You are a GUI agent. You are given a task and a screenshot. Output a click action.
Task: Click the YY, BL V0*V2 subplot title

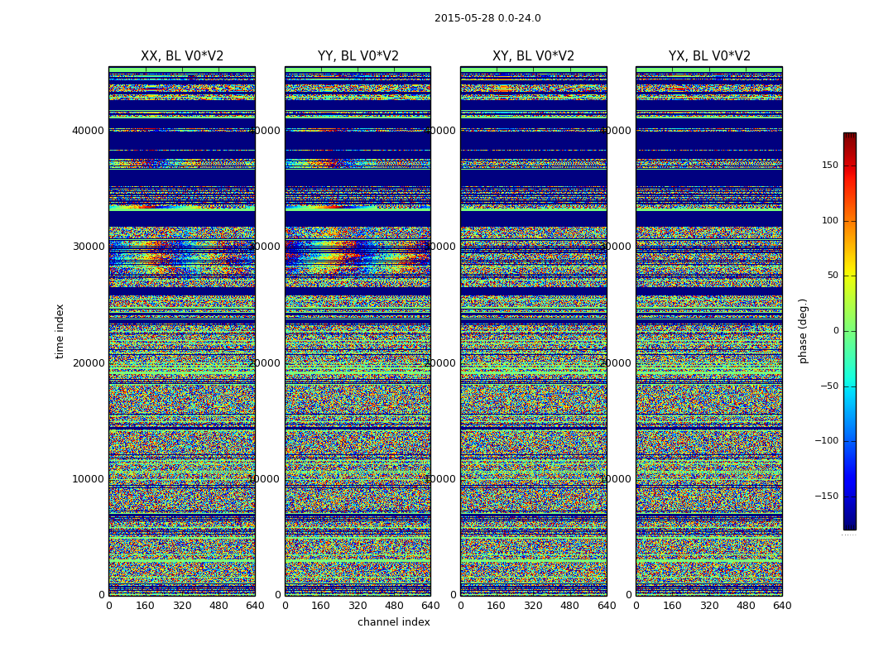(x=358, y=56)
